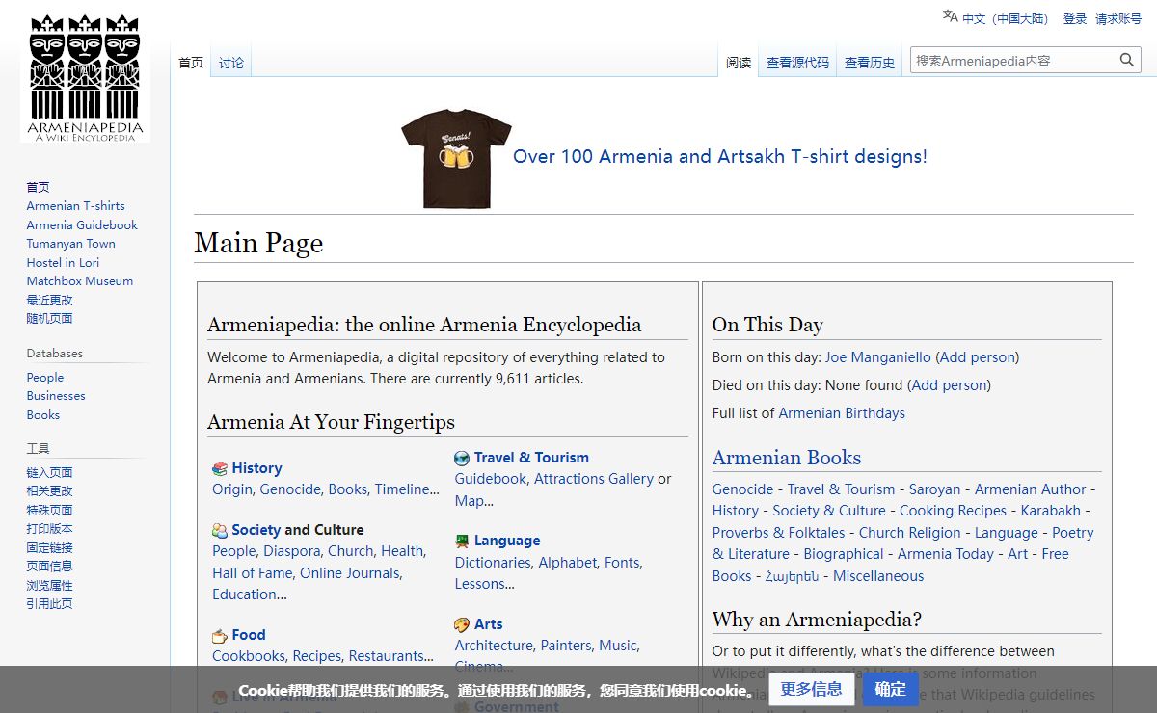Click the Travel & Tourism globe icon

tap(462, 459)
